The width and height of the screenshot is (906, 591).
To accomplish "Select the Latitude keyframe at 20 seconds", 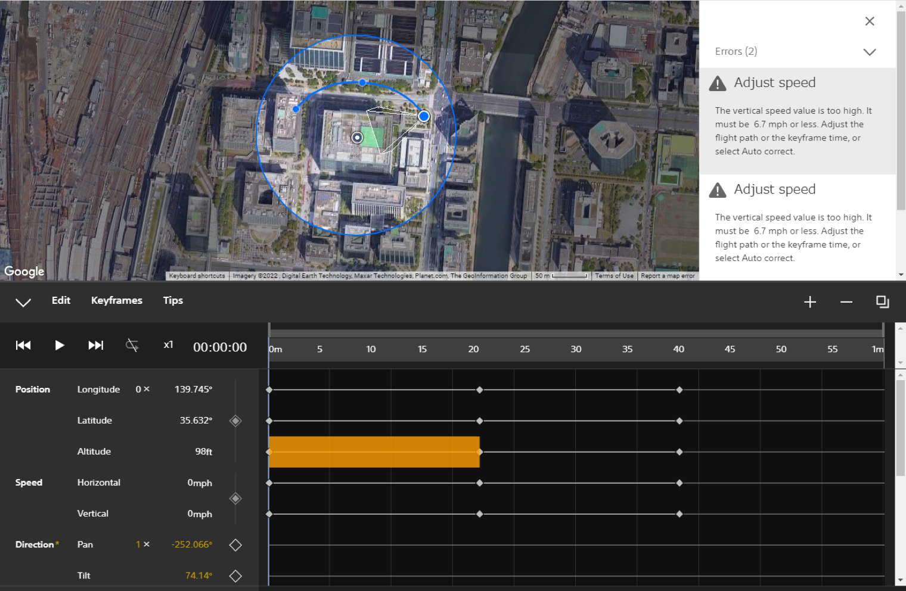I will pos(480,421).
